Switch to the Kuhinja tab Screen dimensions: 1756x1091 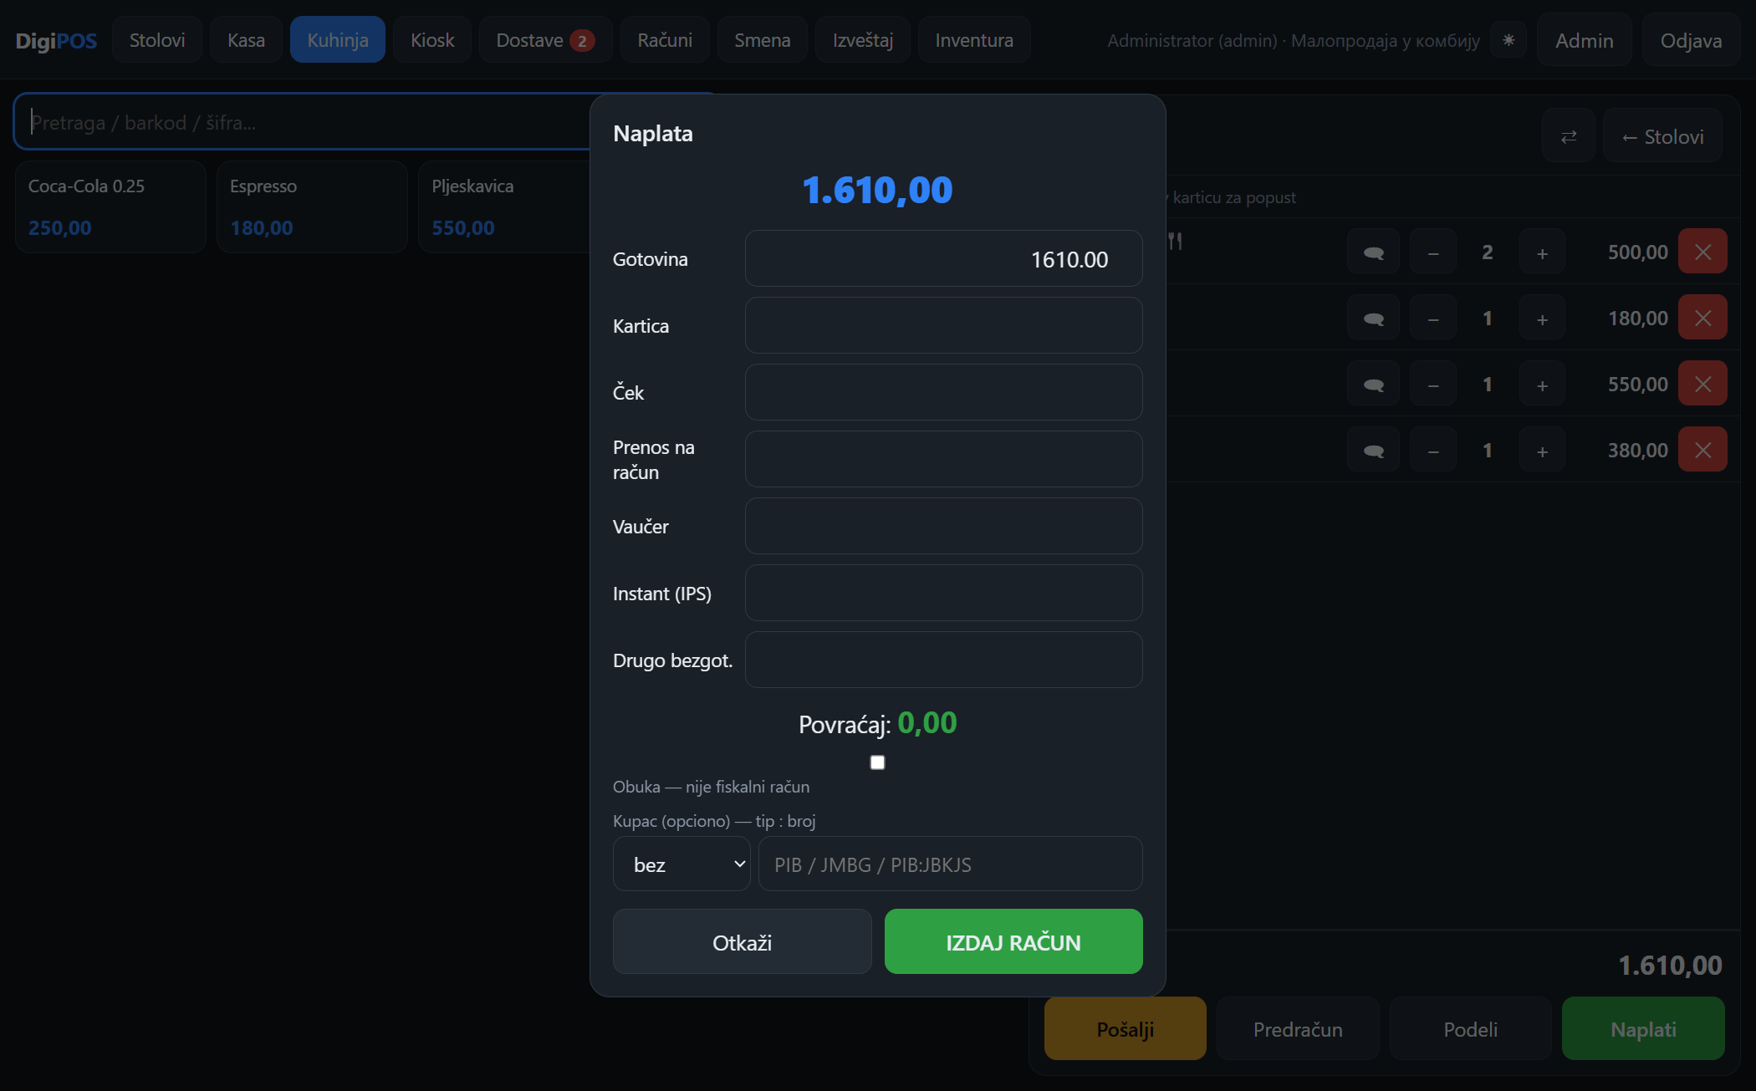(x=338, y=40)
